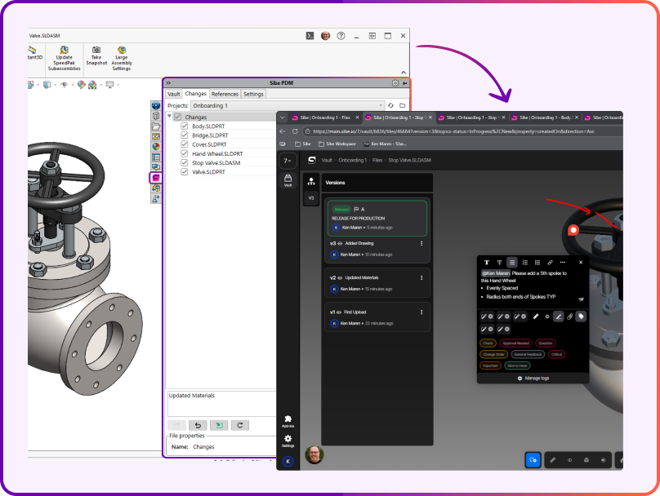Uncheck Cover.SLDPRT checkbox

pyautogui.click(x=185, y=144)
